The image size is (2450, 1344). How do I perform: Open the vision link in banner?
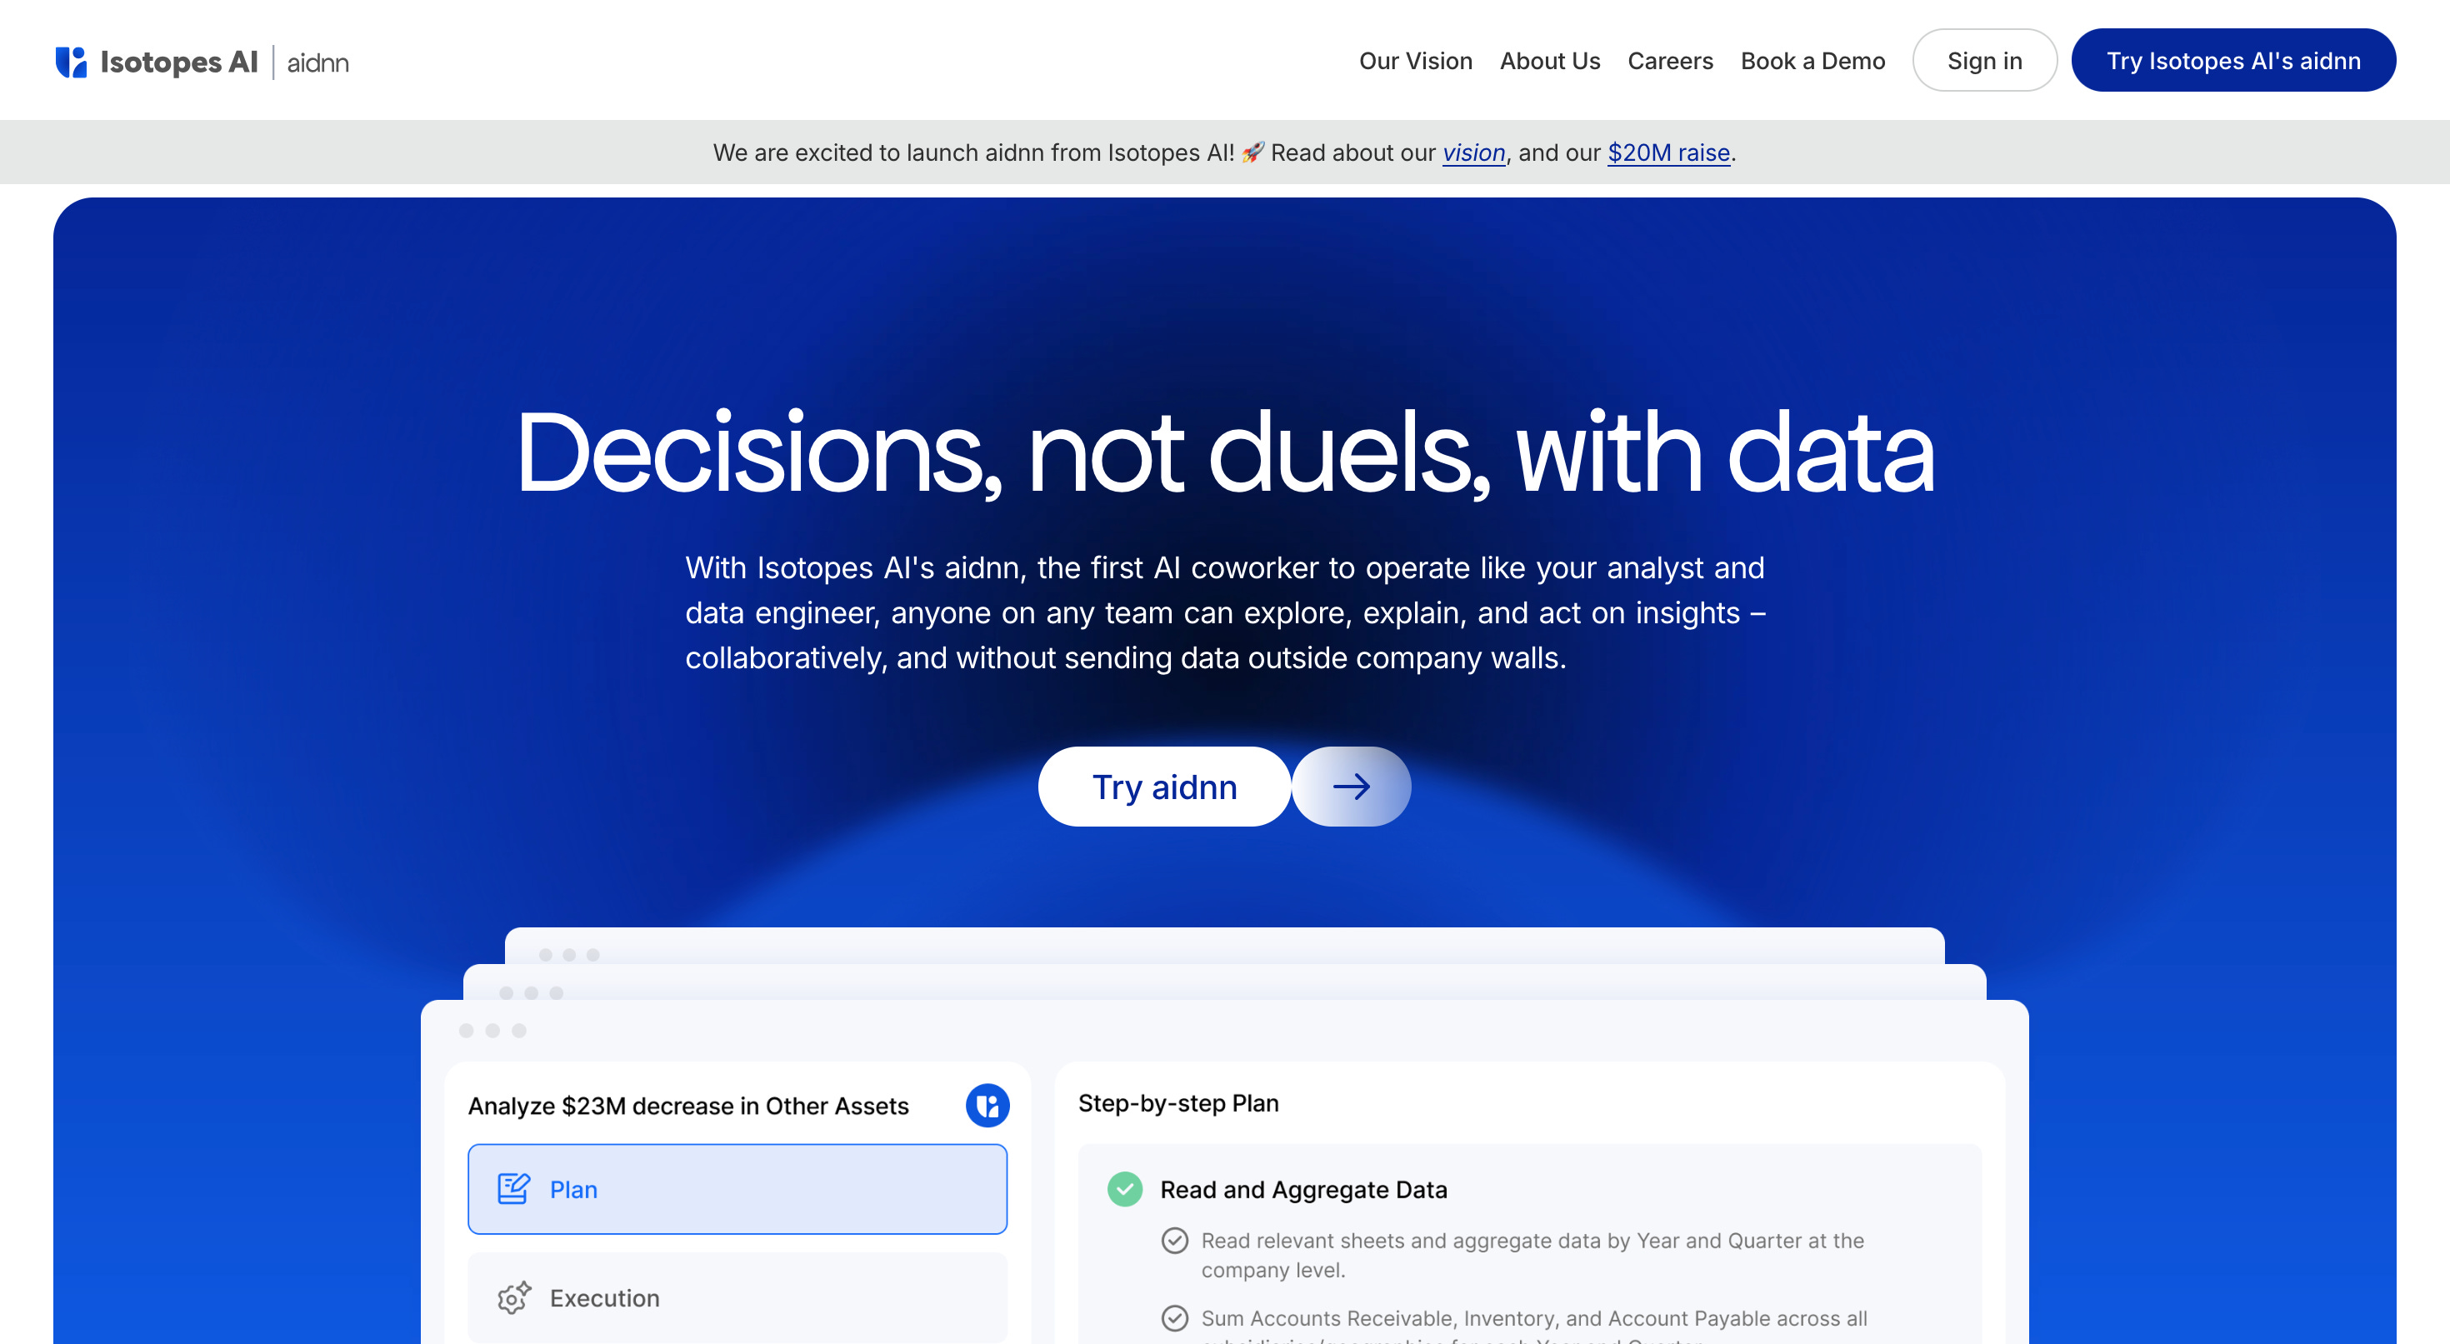1473,152
